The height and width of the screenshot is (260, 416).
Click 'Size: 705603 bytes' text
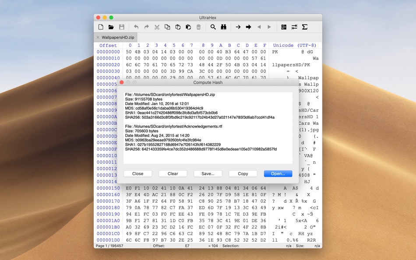(x=141, y=131)
